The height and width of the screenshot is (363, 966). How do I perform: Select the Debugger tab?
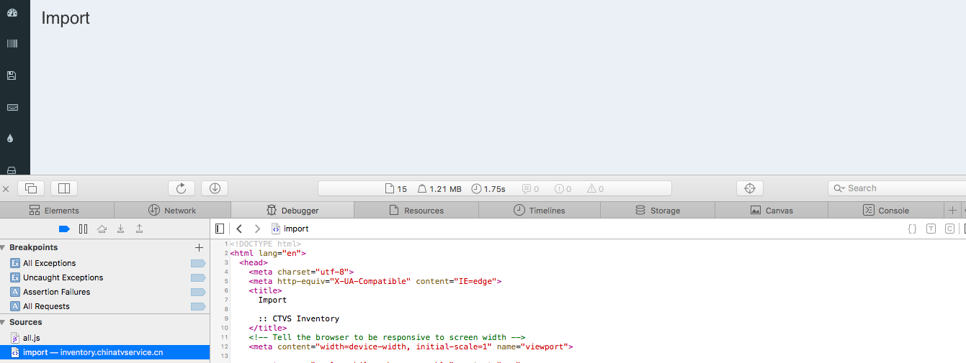[x=292, y=211]
